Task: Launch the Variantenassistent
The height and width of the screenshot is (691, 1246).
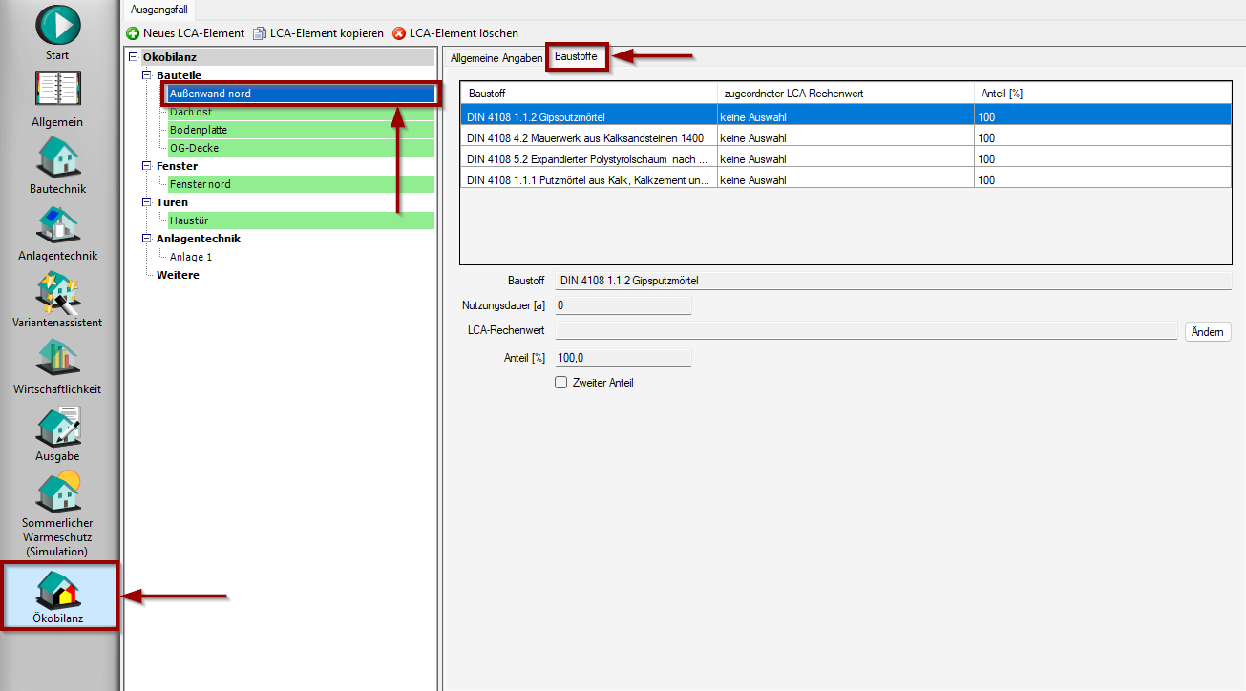Action: click(x=57, y=292)
